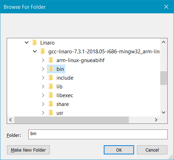Click the Cancel button
174x160 pixels.
tap(152, 150)
